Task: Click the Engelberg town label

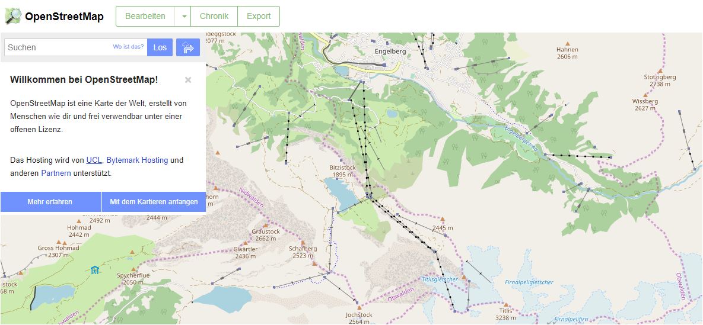Action: 390,52
